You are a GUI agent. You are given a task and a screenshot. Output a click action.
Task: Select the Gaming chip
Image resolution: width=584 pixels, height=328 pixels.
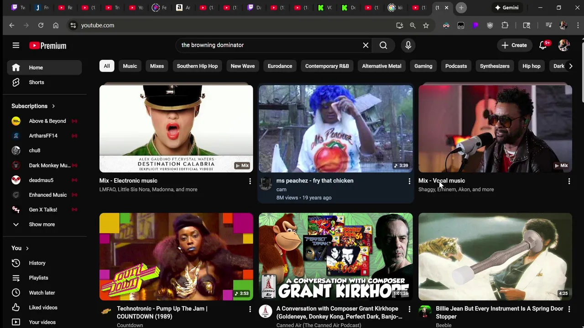tap(423, 66)
